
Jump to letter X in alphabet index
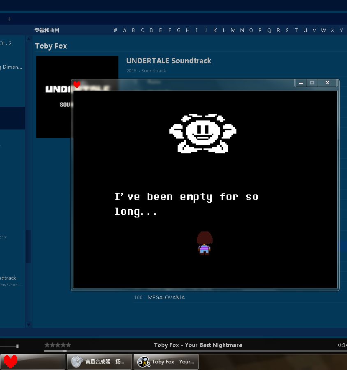[333, 30]
